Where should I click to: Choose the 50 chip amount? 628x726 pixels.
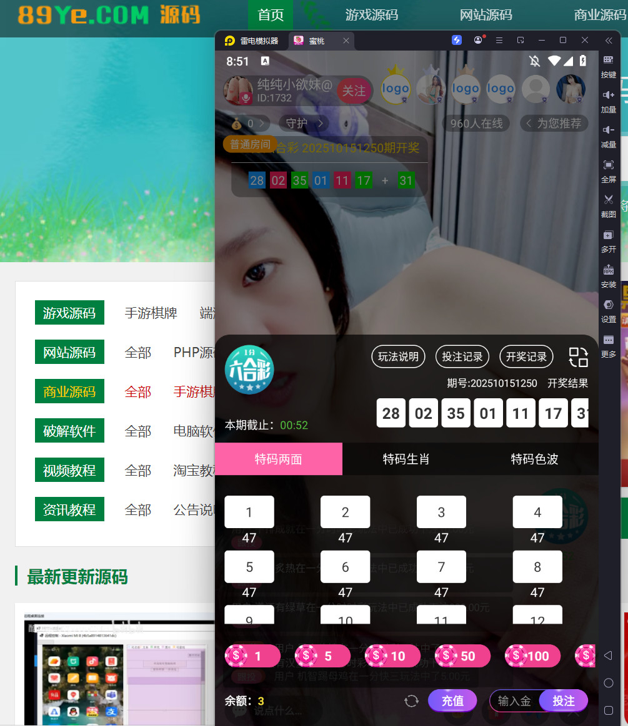coord(460,656)
